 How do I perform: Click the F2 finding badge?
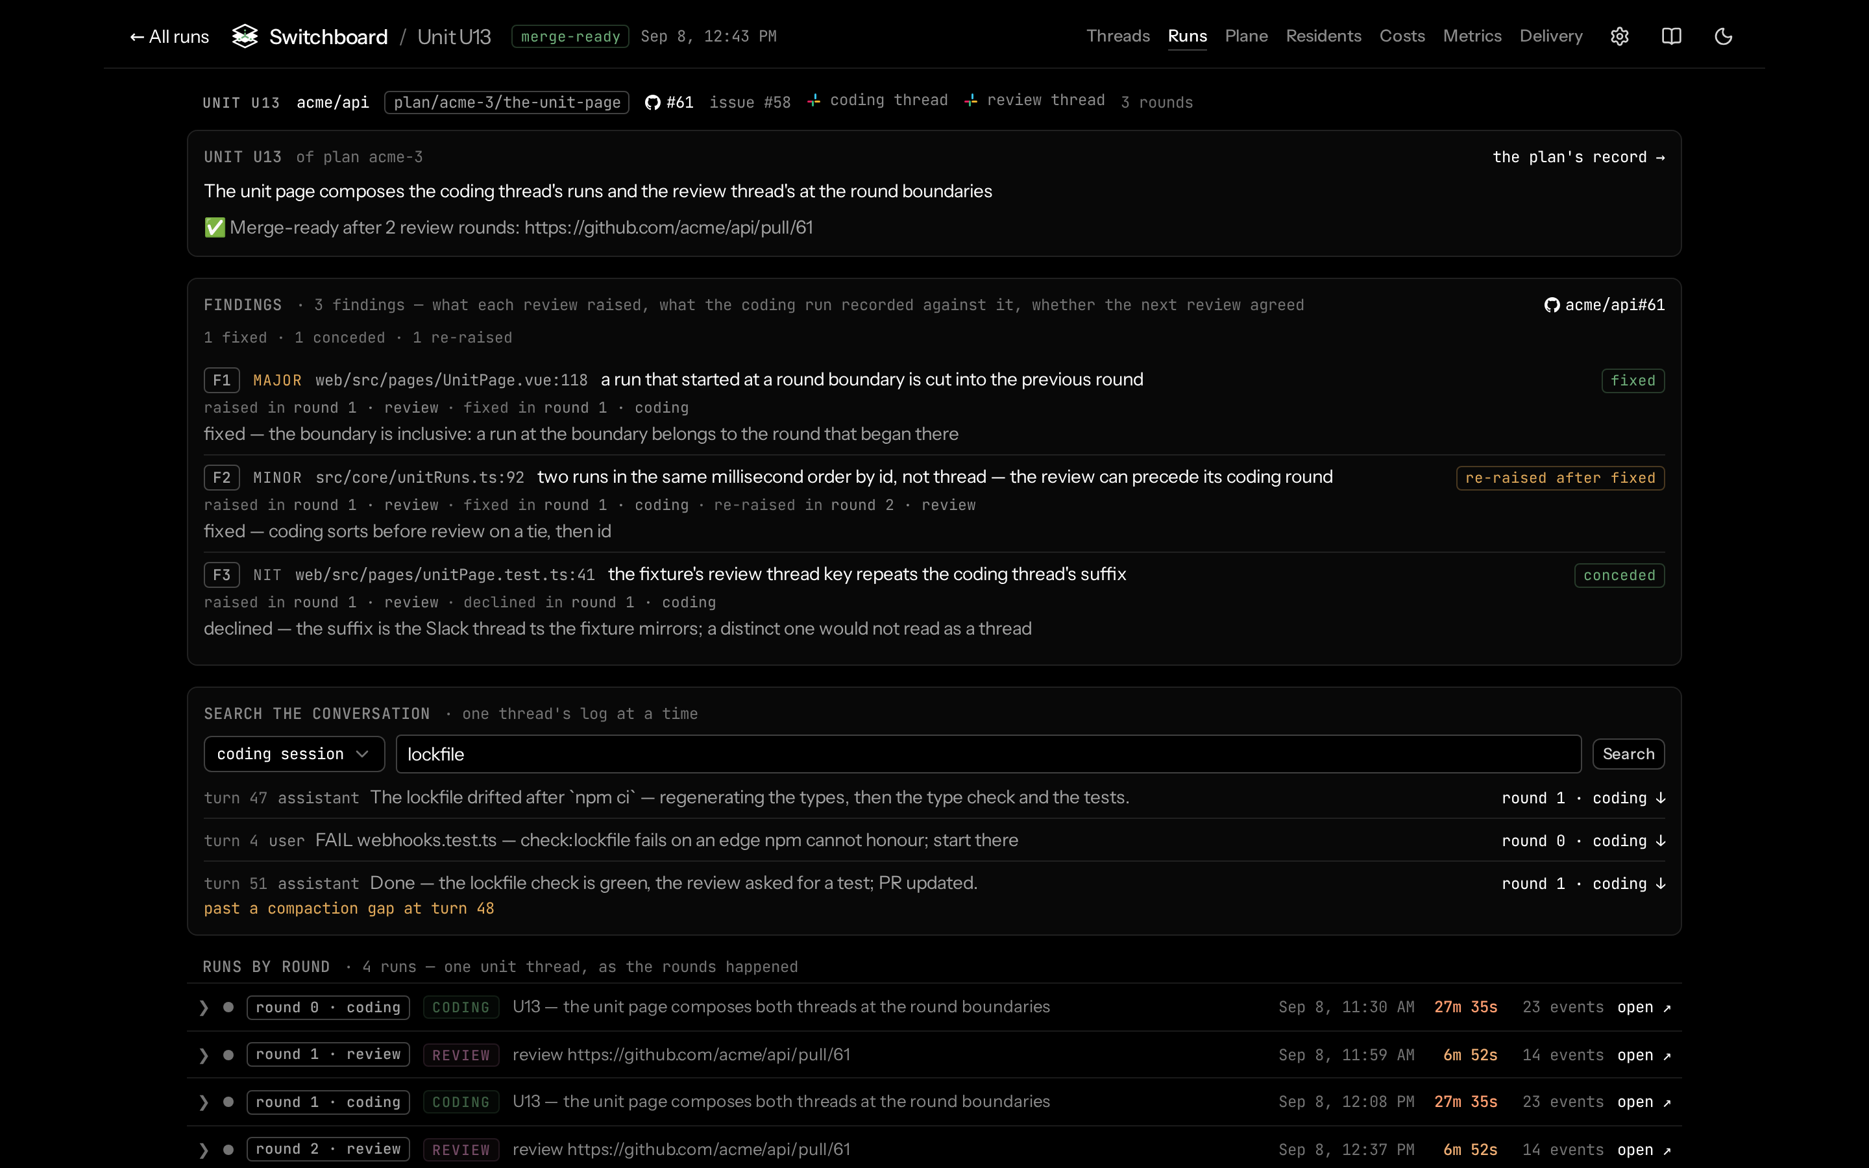click(222, 478)
